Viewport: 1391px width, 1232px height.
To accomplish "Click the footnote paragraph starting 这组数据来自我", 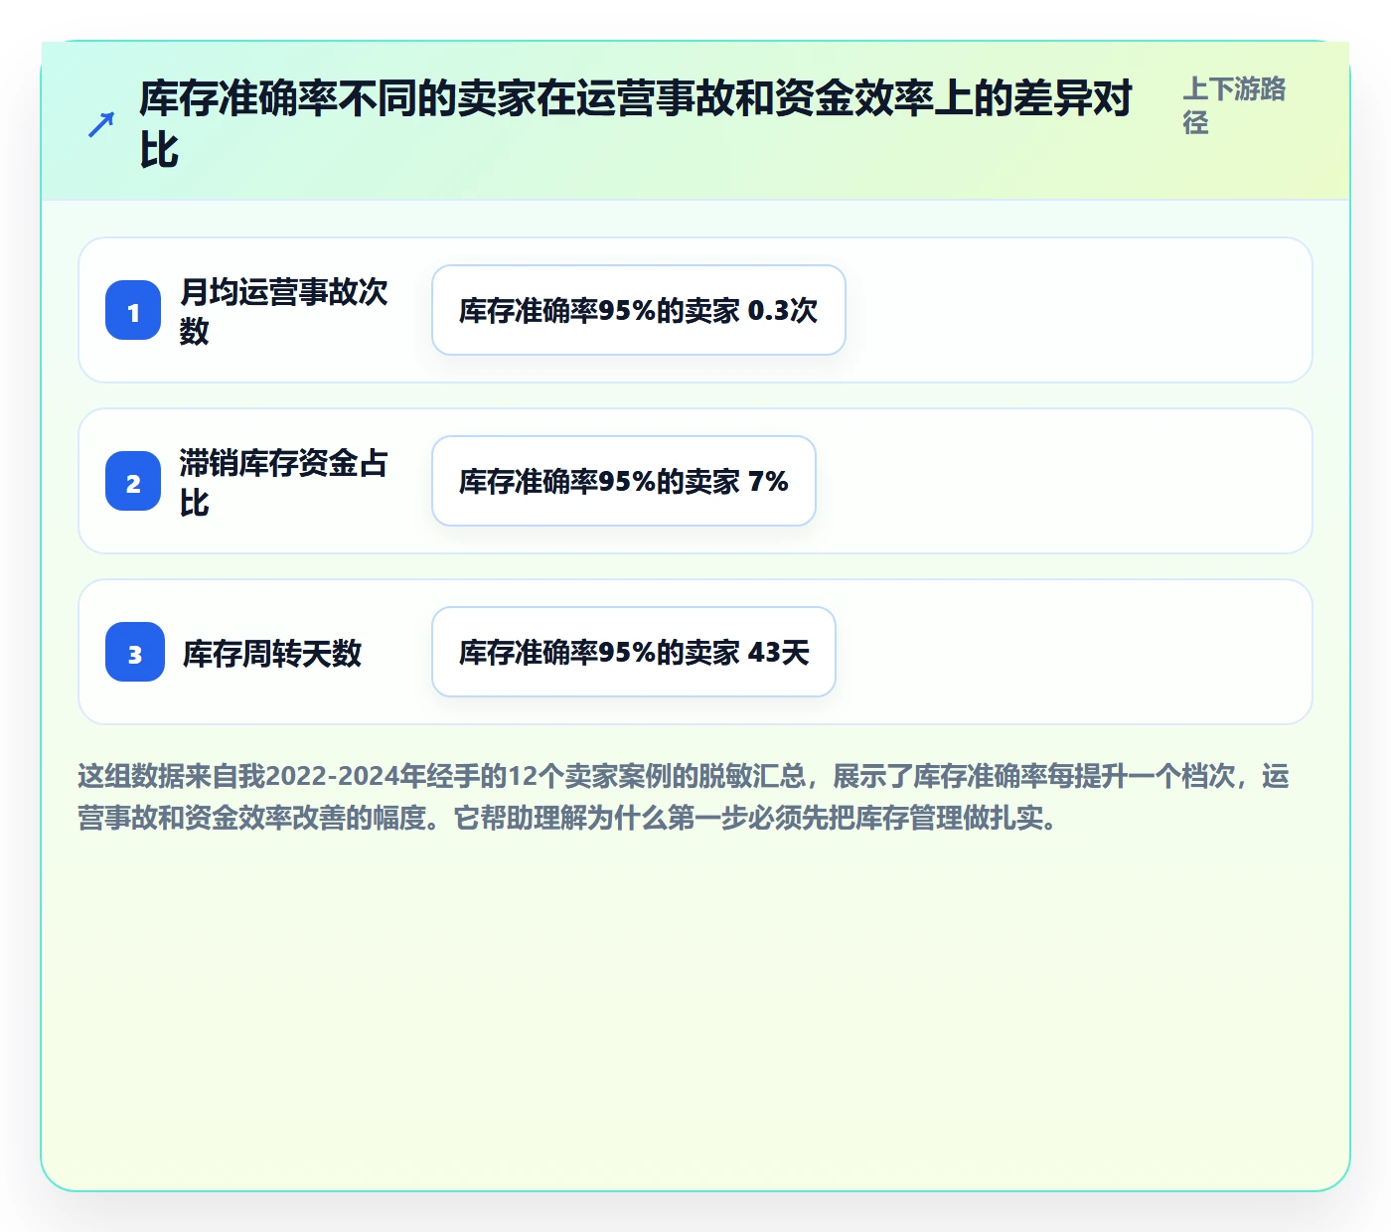I will click(684, 797).
